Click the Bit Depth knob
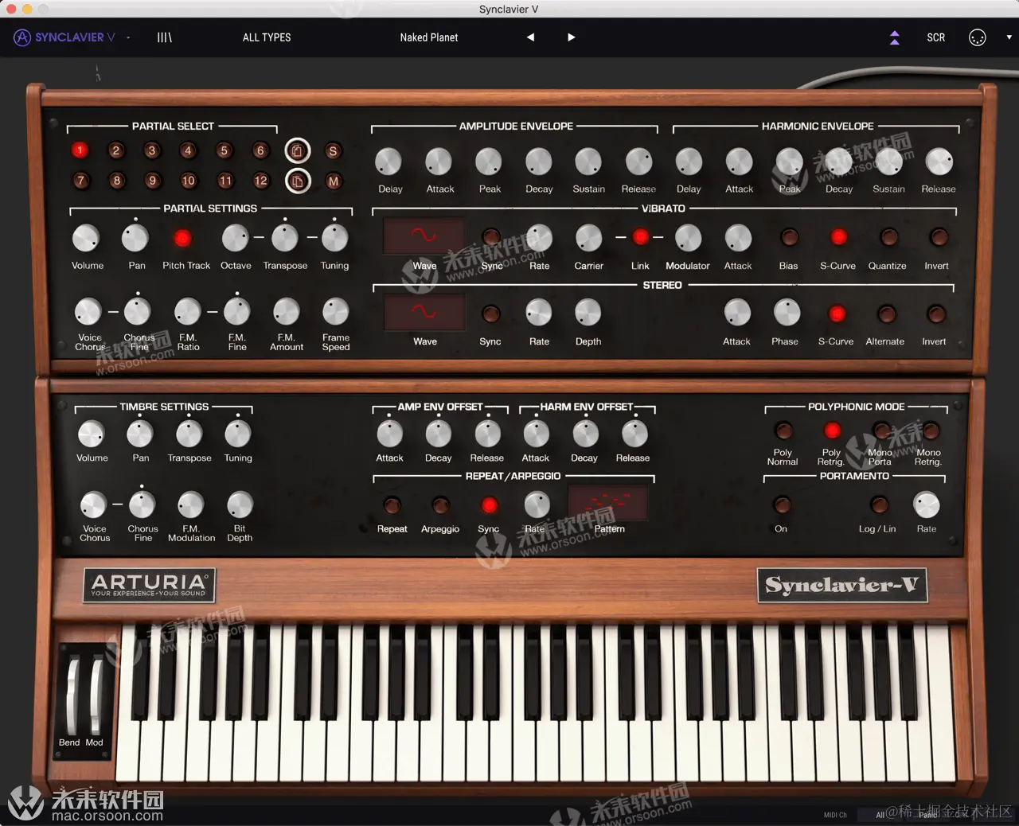 (240, 505)
